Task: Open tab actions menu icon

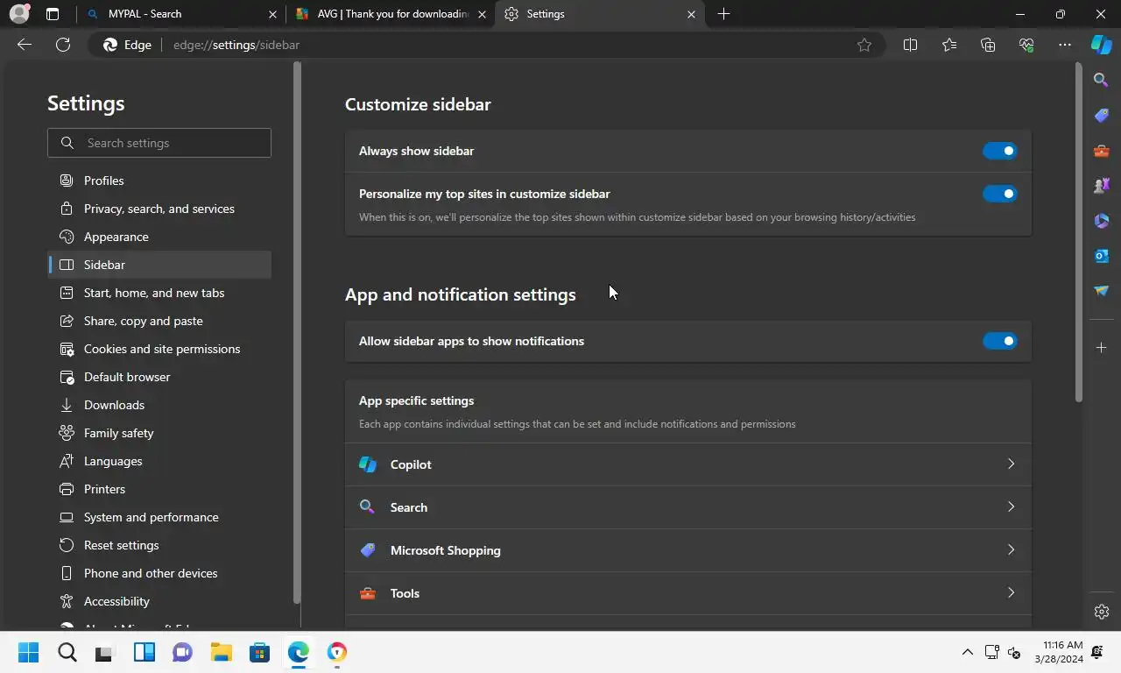Action: click(53, 14)
